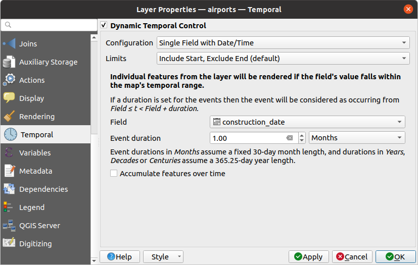Viewport: 418px width, 265px height.
Task: Enable Accumulate features over time
Action: [114, 174]
